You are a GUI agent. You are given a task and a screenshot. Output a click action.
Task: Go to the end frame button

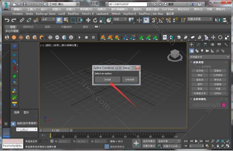(207, 141)
